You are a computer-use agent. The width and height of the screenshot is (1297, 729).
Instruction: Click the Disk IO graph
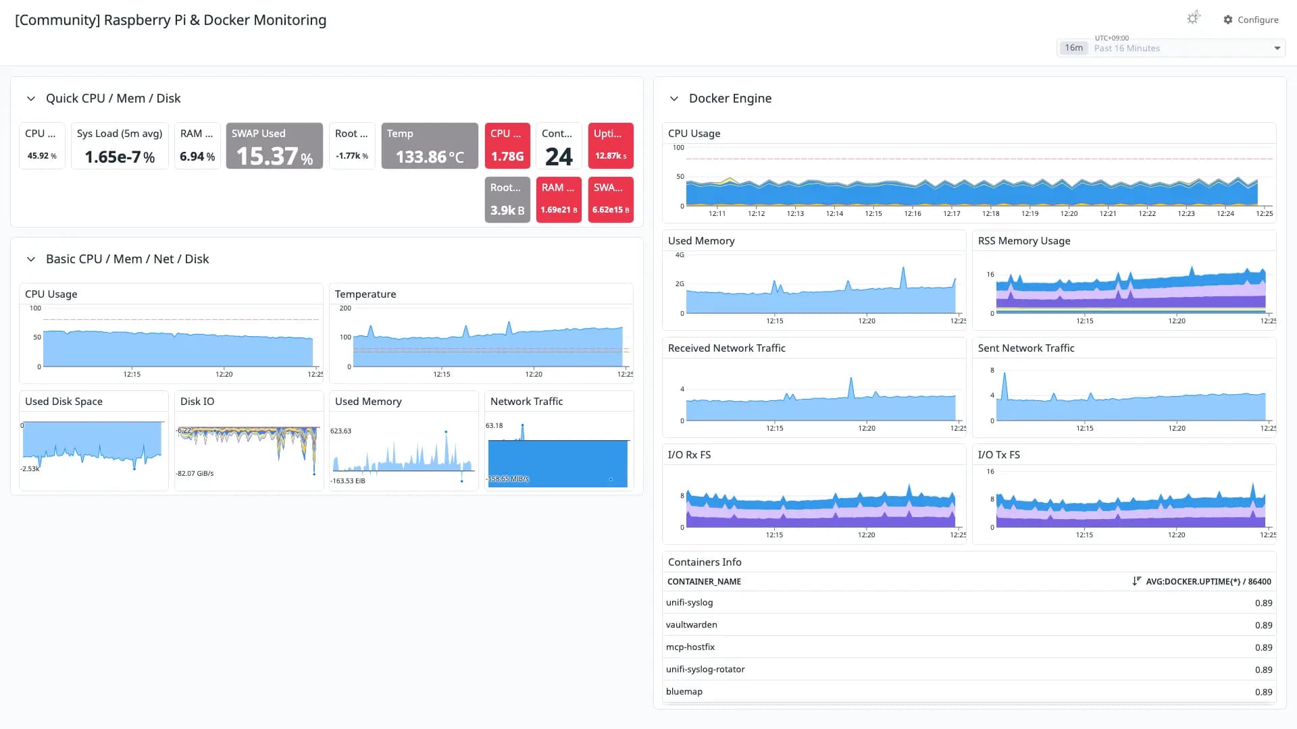(x=249, y=441)
